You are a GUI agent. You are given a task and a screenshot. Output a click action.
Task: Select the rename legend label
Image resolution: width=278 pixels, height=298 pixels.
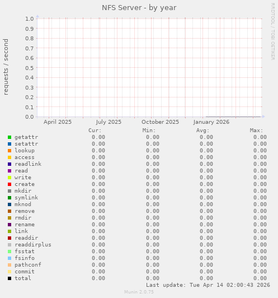point(25,225)
